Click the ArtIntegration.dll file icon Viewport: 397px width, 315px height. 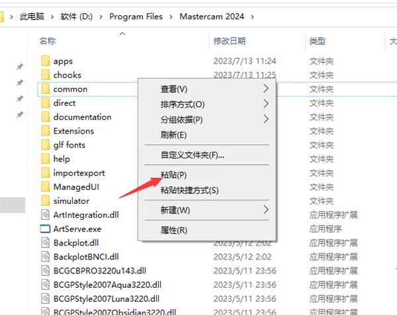point(46,214)
